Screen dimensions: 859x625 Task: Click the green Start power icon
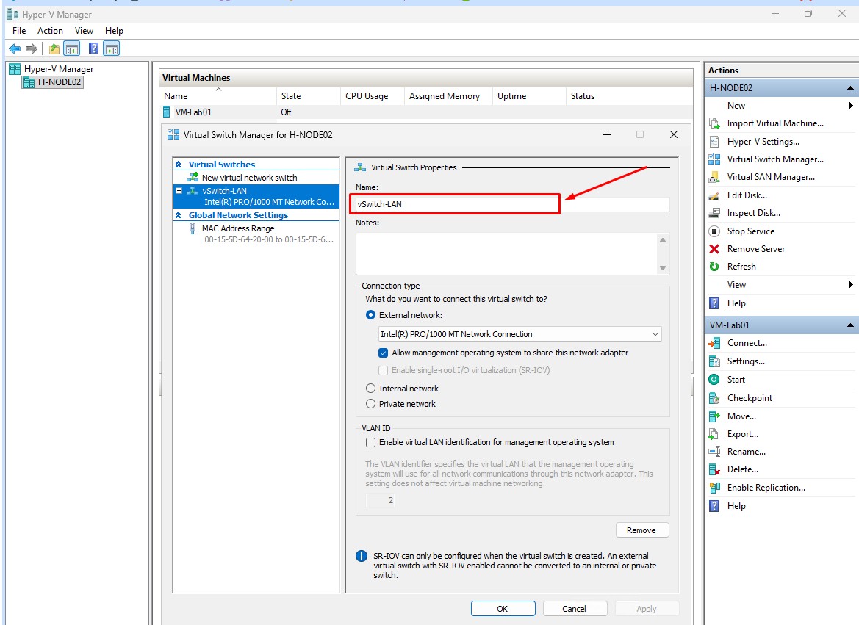[x=714, y=379]
